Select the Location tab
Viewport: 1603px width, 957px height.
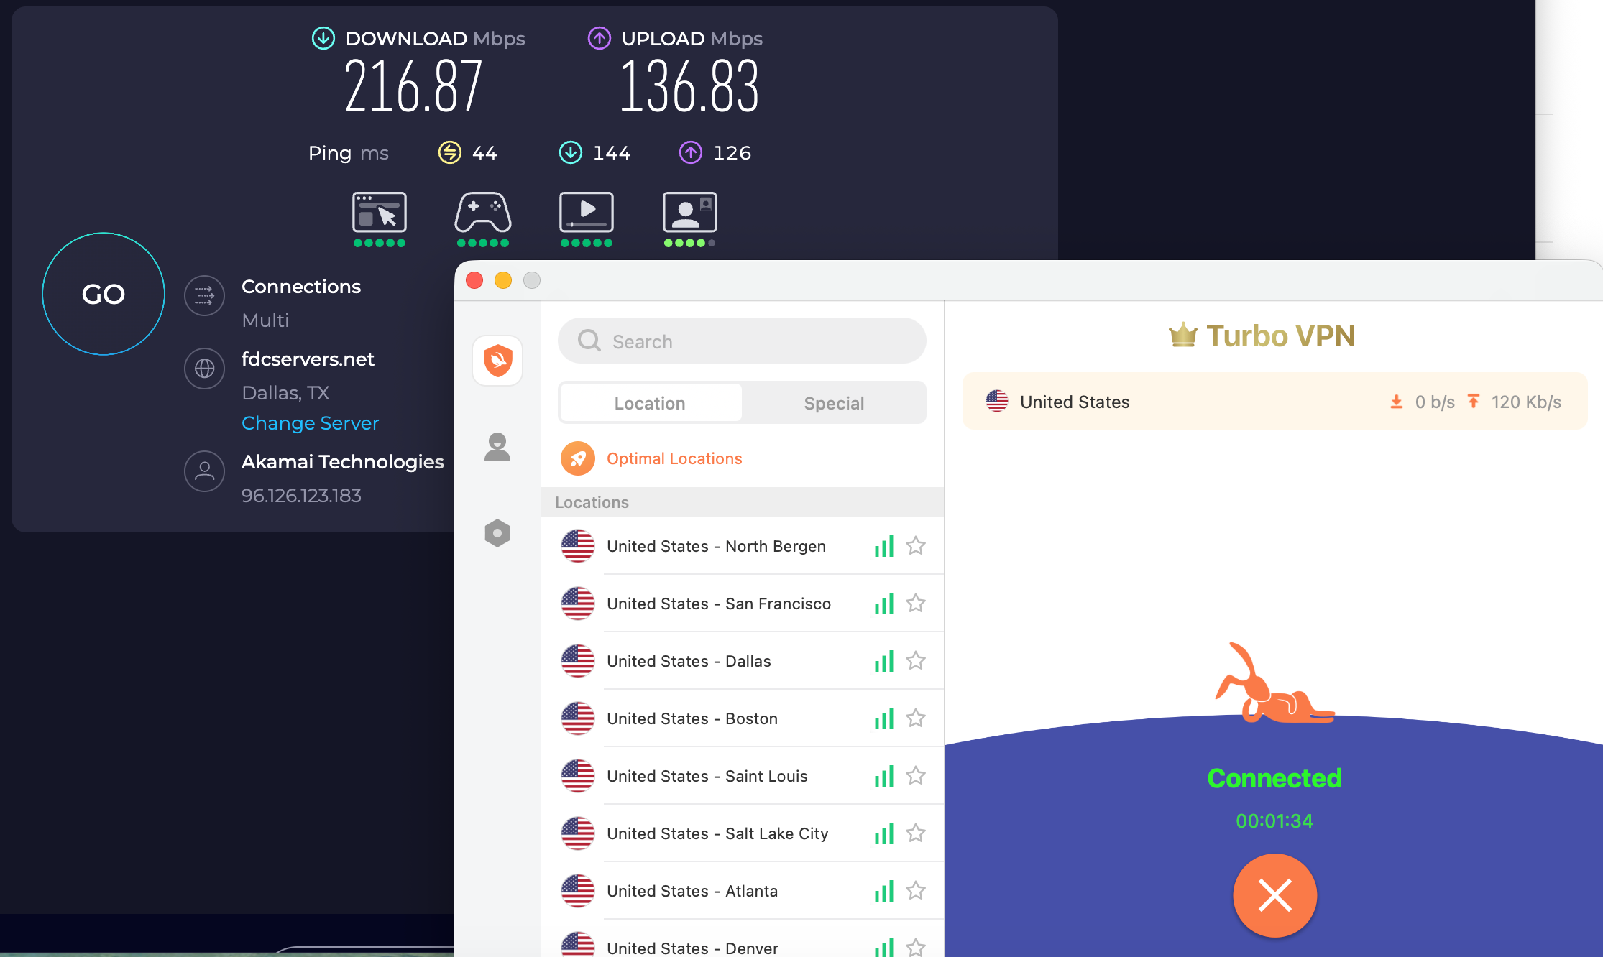tap(650, 403)
